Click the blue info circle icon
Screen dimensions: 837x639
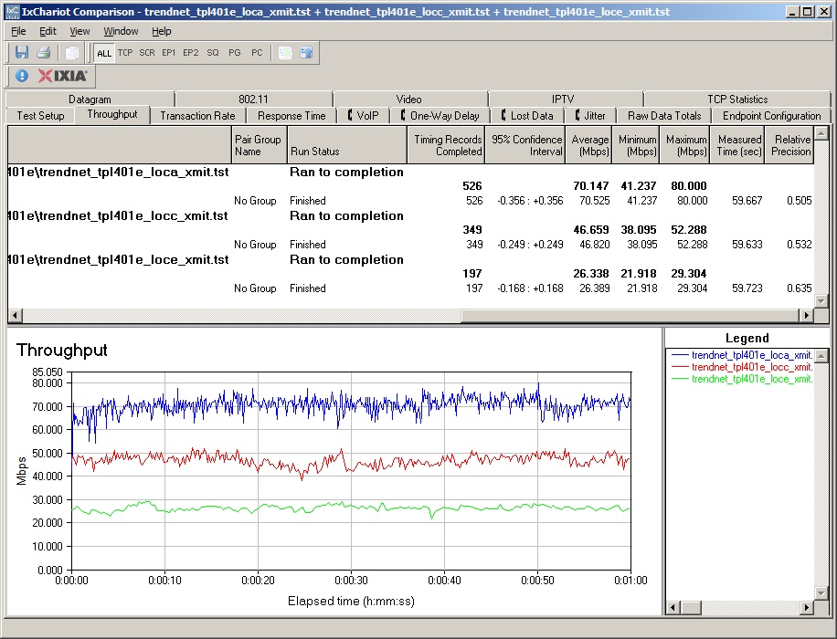(x=21, y=76)
